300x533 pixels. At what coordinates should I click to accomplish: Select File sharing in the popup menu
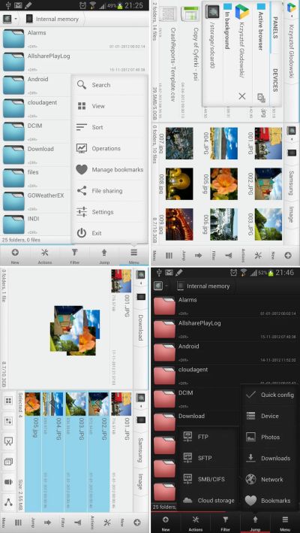point(109,191)
